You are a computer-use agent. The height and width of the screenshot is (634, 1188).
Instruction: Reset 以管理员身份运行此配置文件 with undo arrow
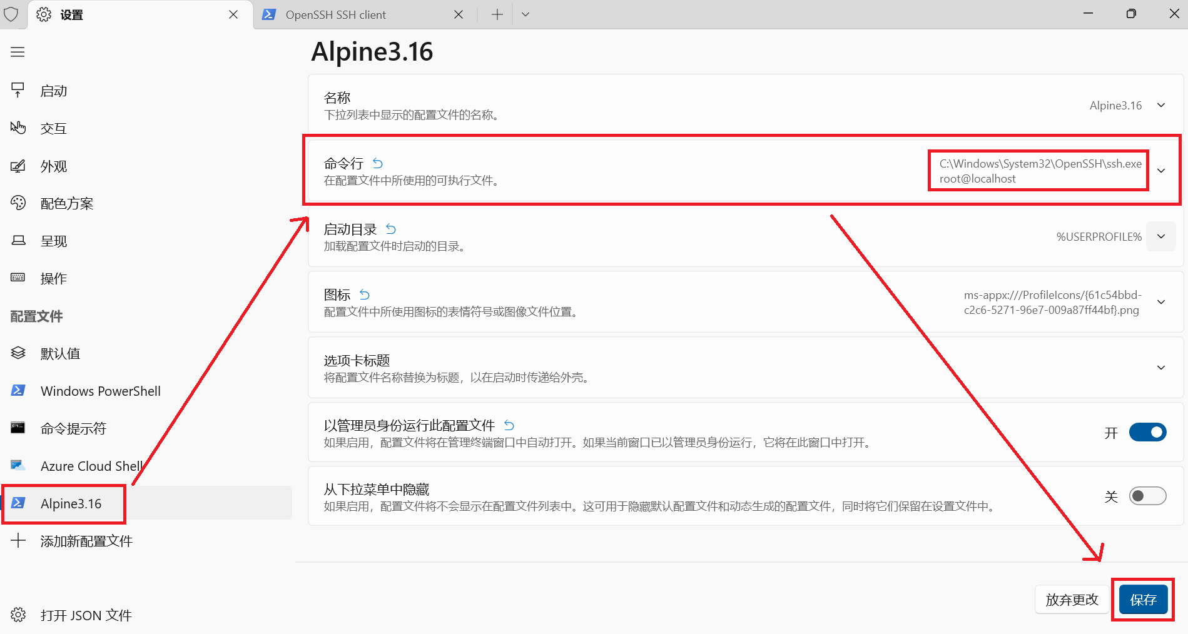pos(509,425)
